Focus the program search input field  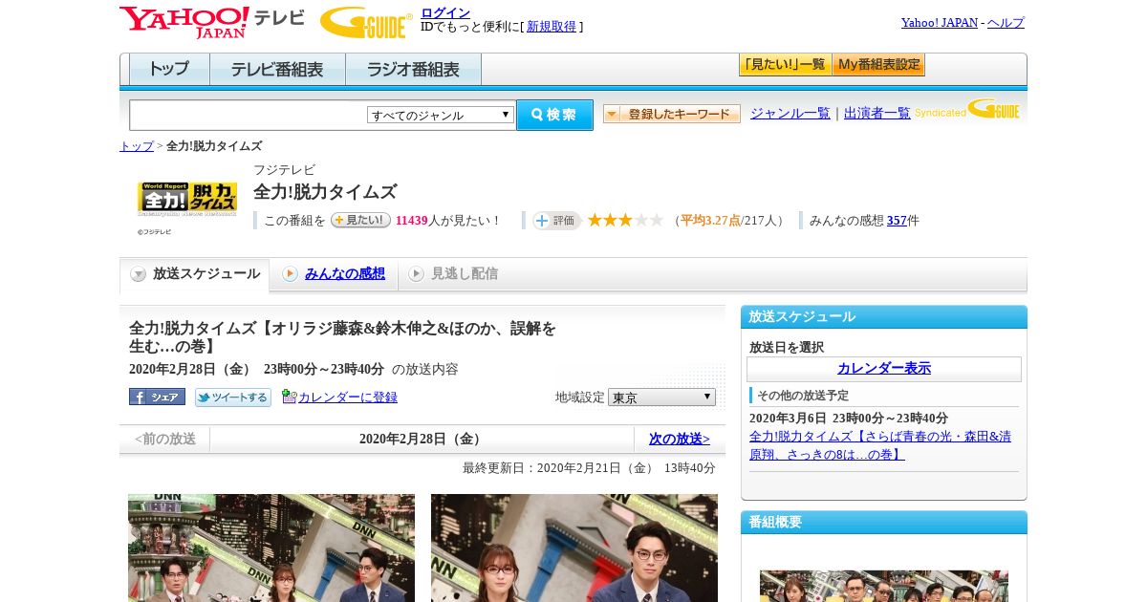[x=248, y=115]
